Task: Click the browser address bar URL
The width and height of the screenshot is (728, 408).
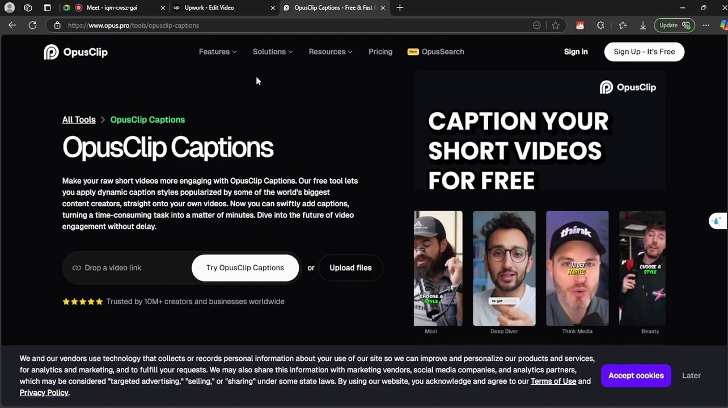Action: pyautogui.click(x=133, y=25)
